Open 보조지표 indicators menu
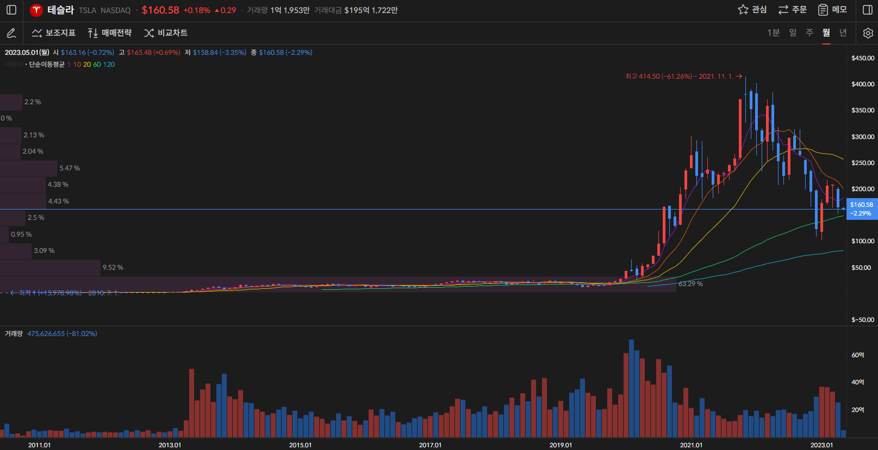Viewport: 878px width, 450px height. tap(54, 33)
